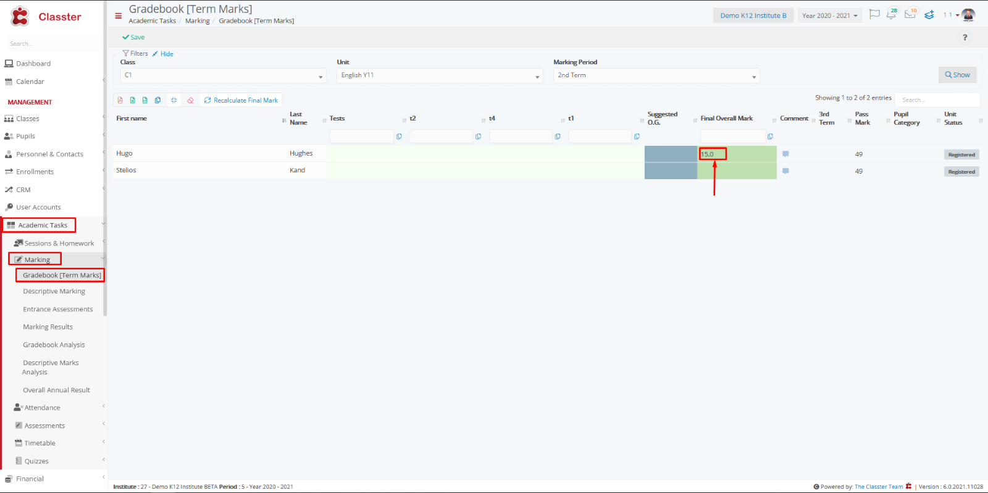Export gradebook to PDF icon
This screenshot has height=493, width=988.
click(120, 100)
